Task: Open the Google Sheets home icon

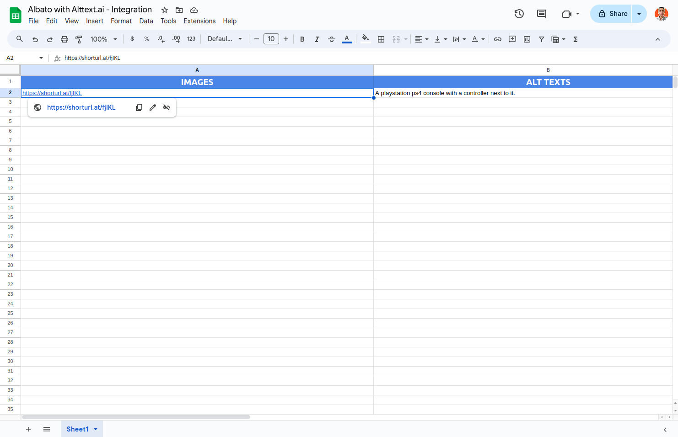Action: pos(16,15)
